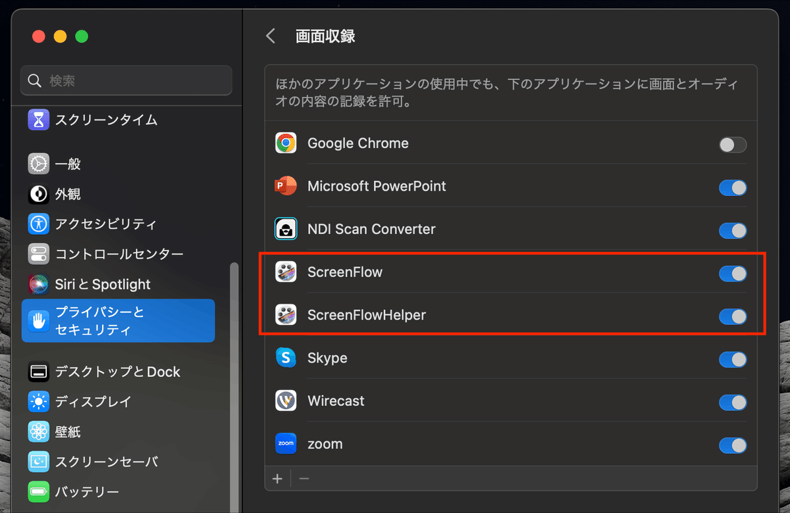Click the 壁紙 wallpaper flower icon
Screen dimensions: 790x513
(39, 431)
